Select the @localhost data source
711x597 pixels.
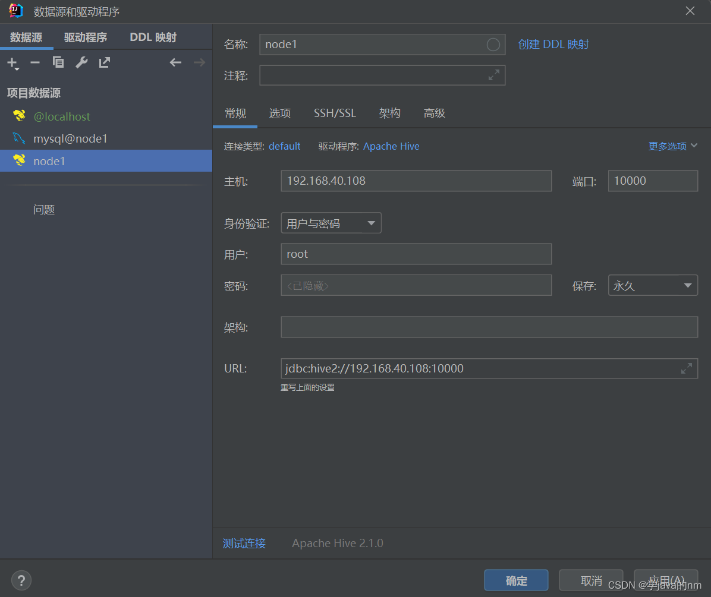(x=106, y=116)
